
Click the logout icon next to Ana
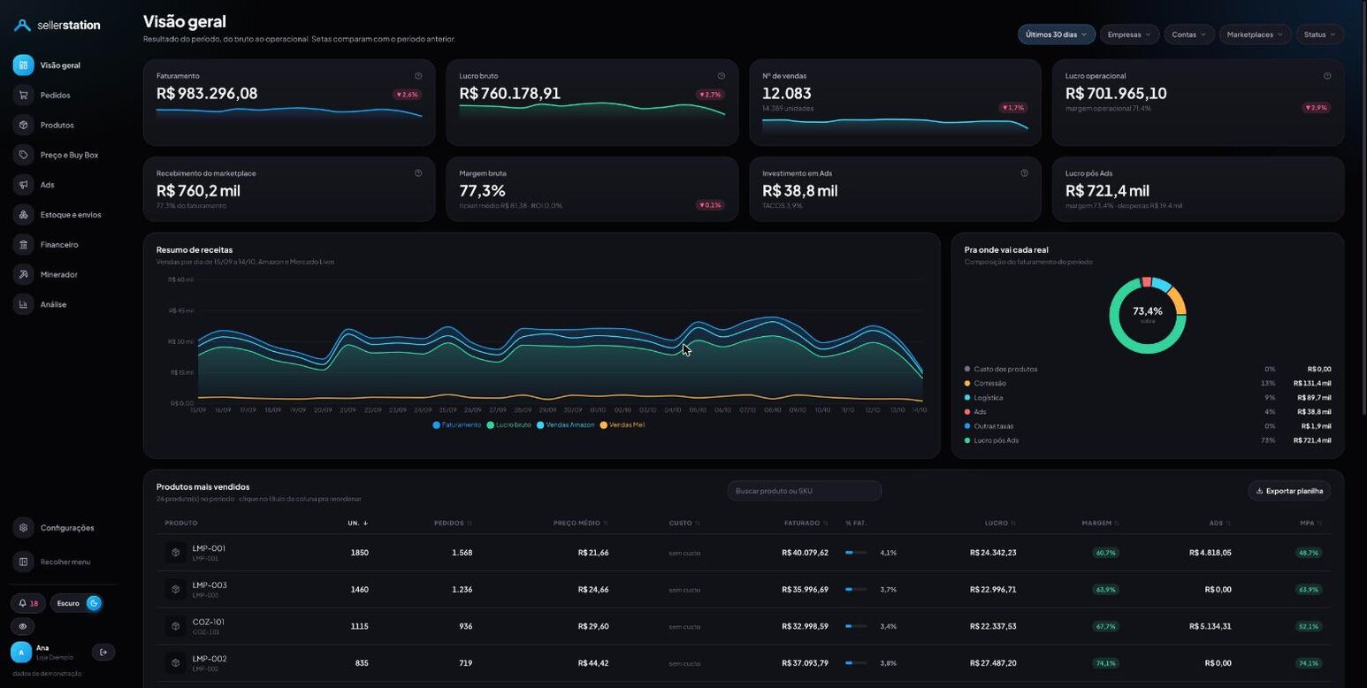[103, 653]
